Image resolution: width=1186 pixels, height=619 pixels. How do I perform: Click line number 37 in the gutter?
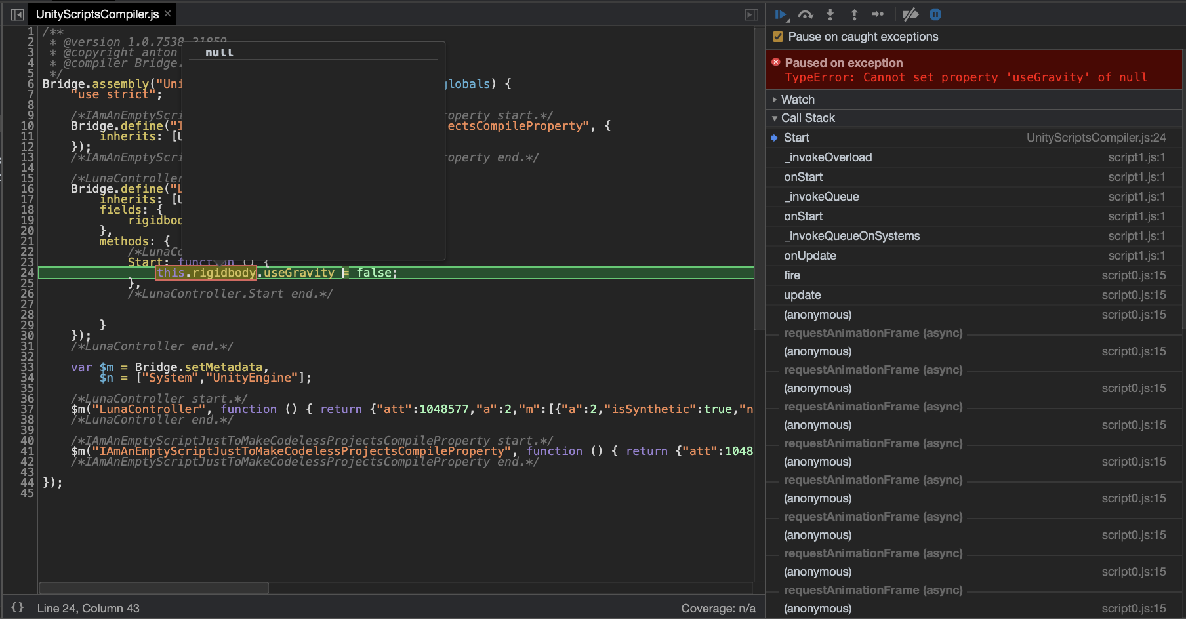(x=27, y=409)
